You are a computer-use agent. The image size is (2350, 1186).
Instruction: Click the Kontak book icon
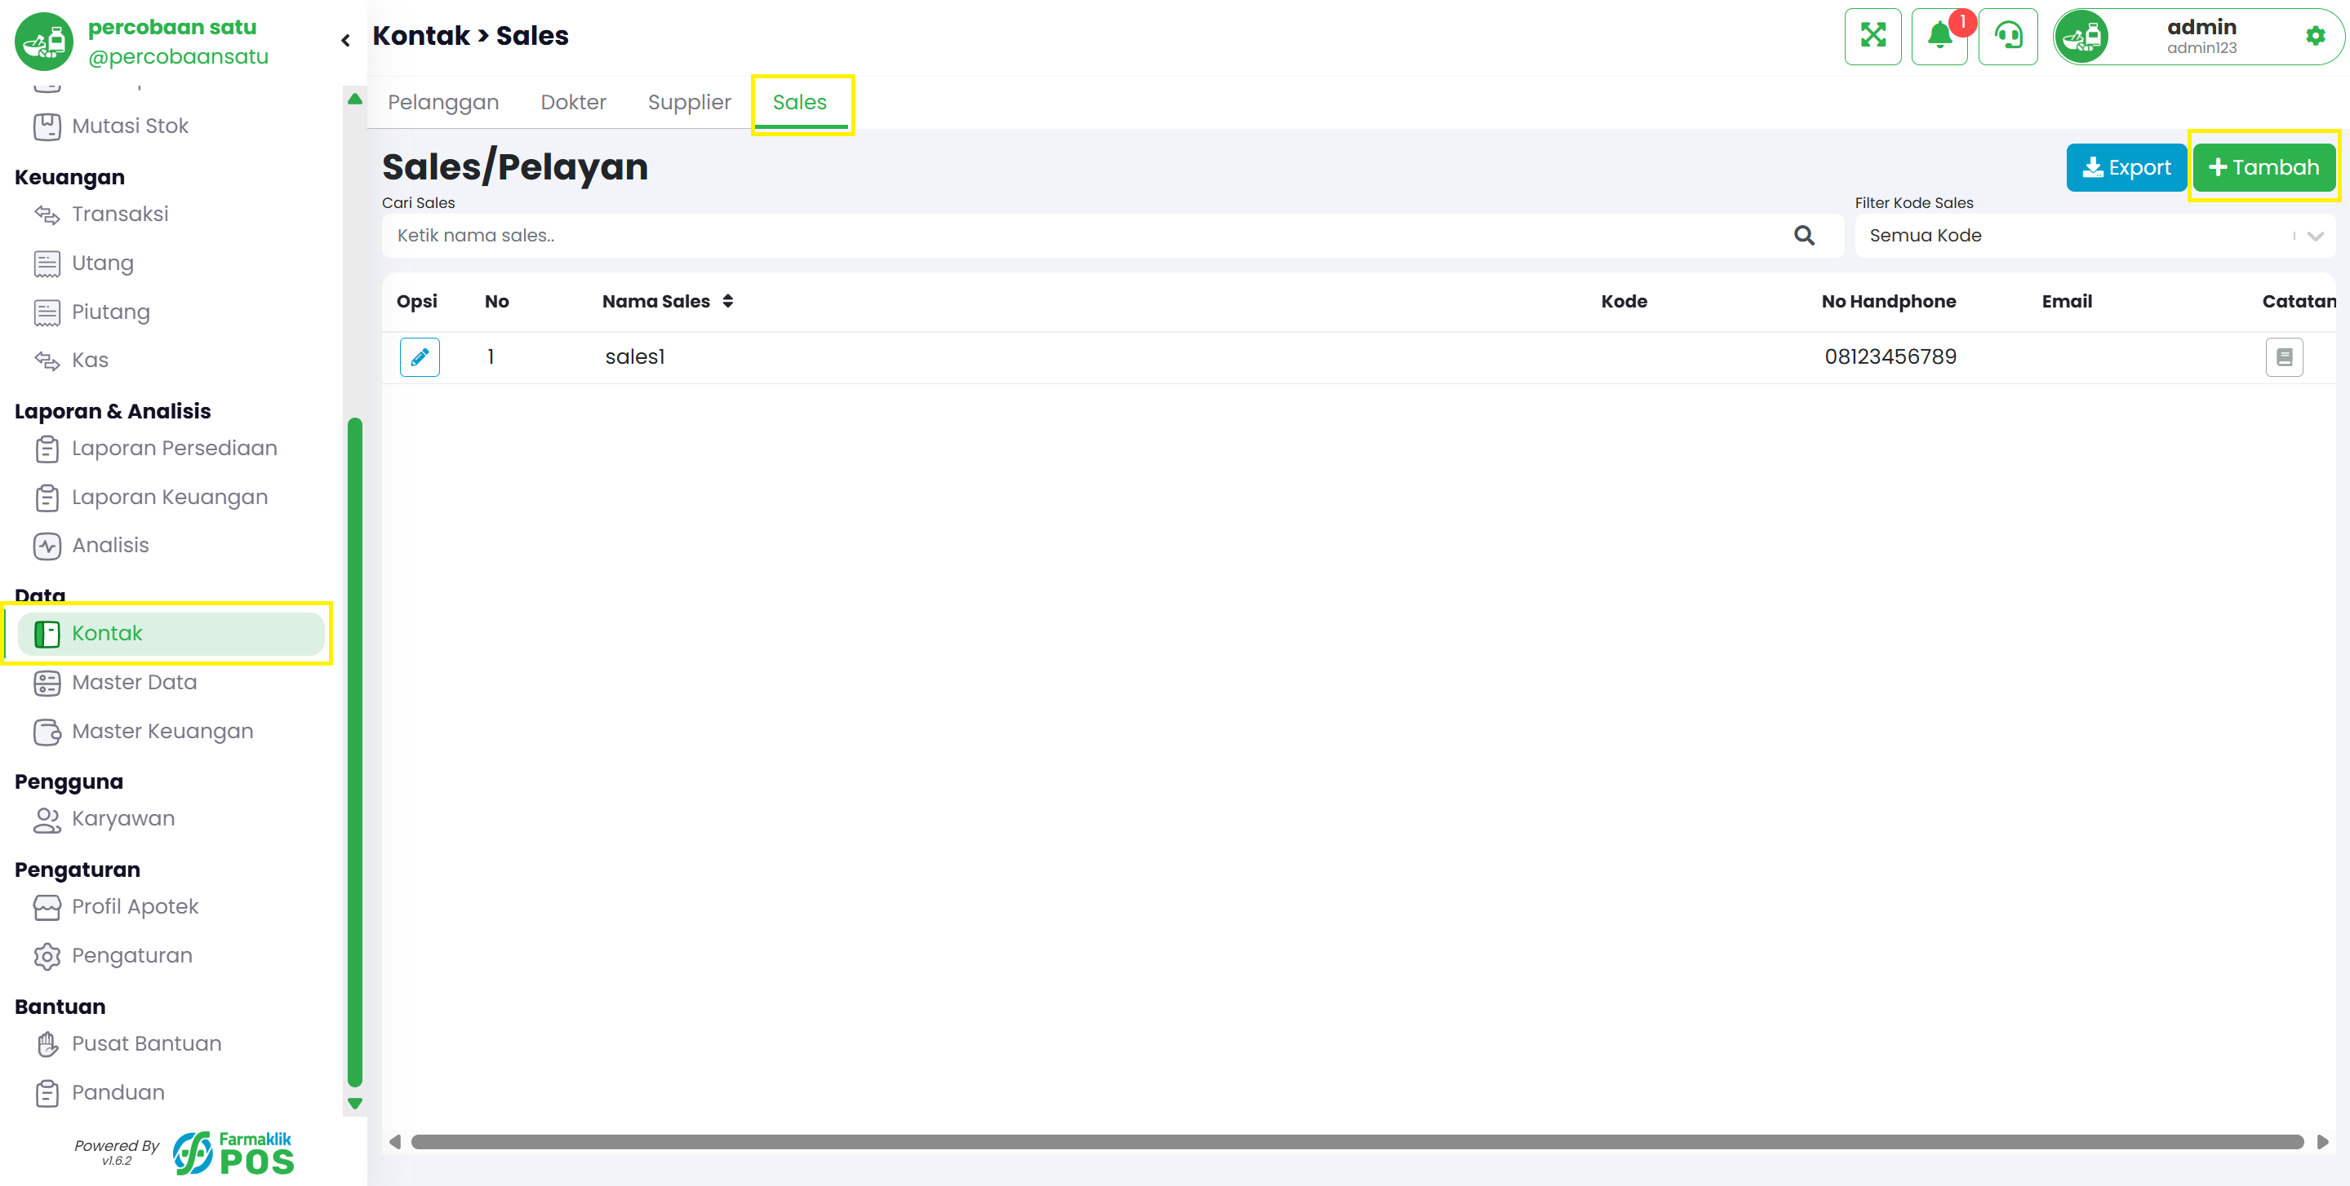click(47, 634)
